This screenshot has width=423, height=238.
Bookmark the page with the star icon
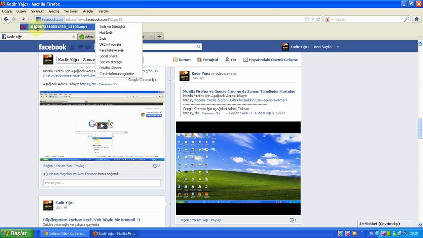coord(307,19)
